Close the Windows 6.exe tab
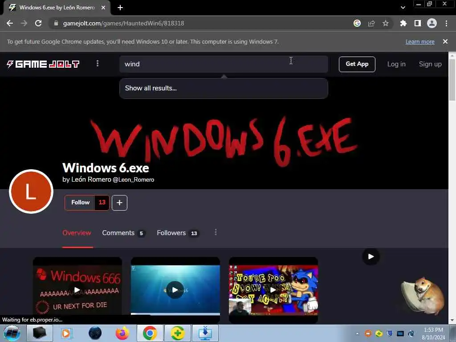Image resolution: width=456 pixels, height=342 pixels. 103,8
